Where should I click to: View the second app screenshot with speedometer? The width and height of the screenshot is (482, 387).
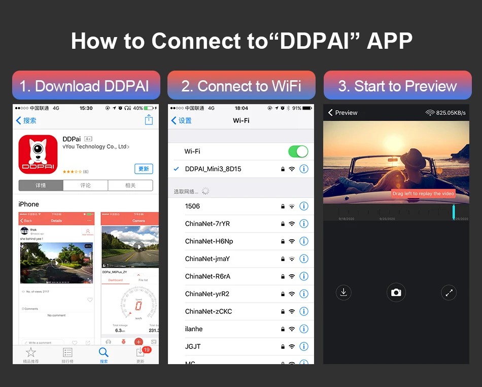coord(130,278)
